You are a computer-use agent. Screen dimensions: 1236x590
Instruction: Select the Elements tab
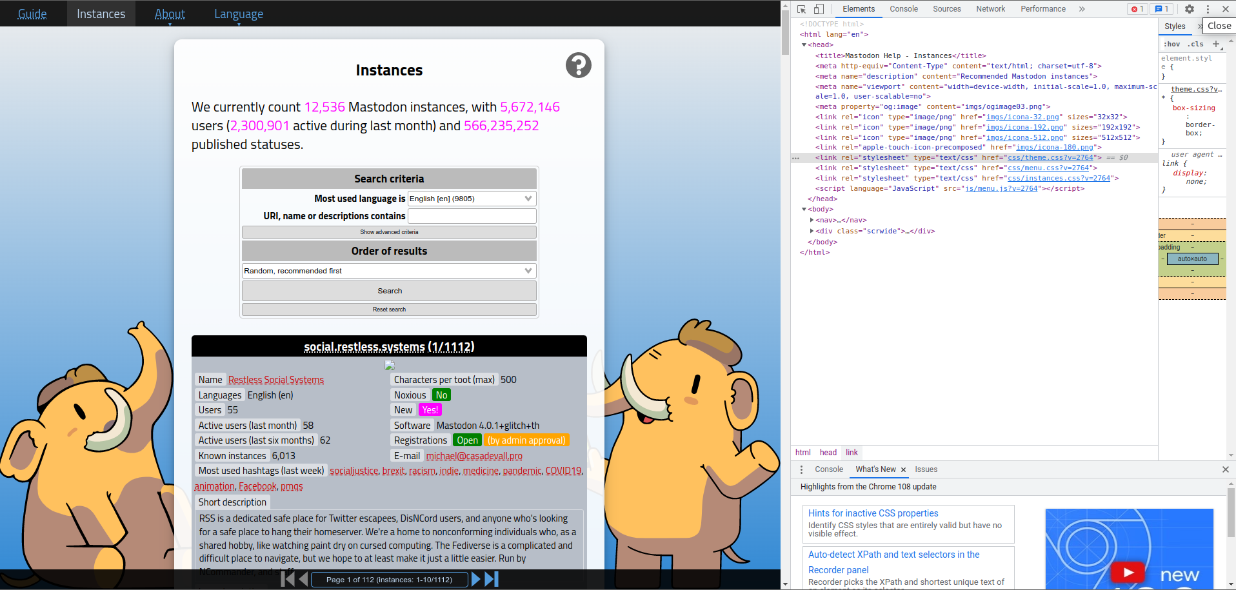[859, 9]
